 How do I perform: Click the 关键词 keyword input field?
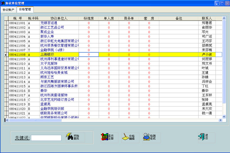tap(46, 138)
